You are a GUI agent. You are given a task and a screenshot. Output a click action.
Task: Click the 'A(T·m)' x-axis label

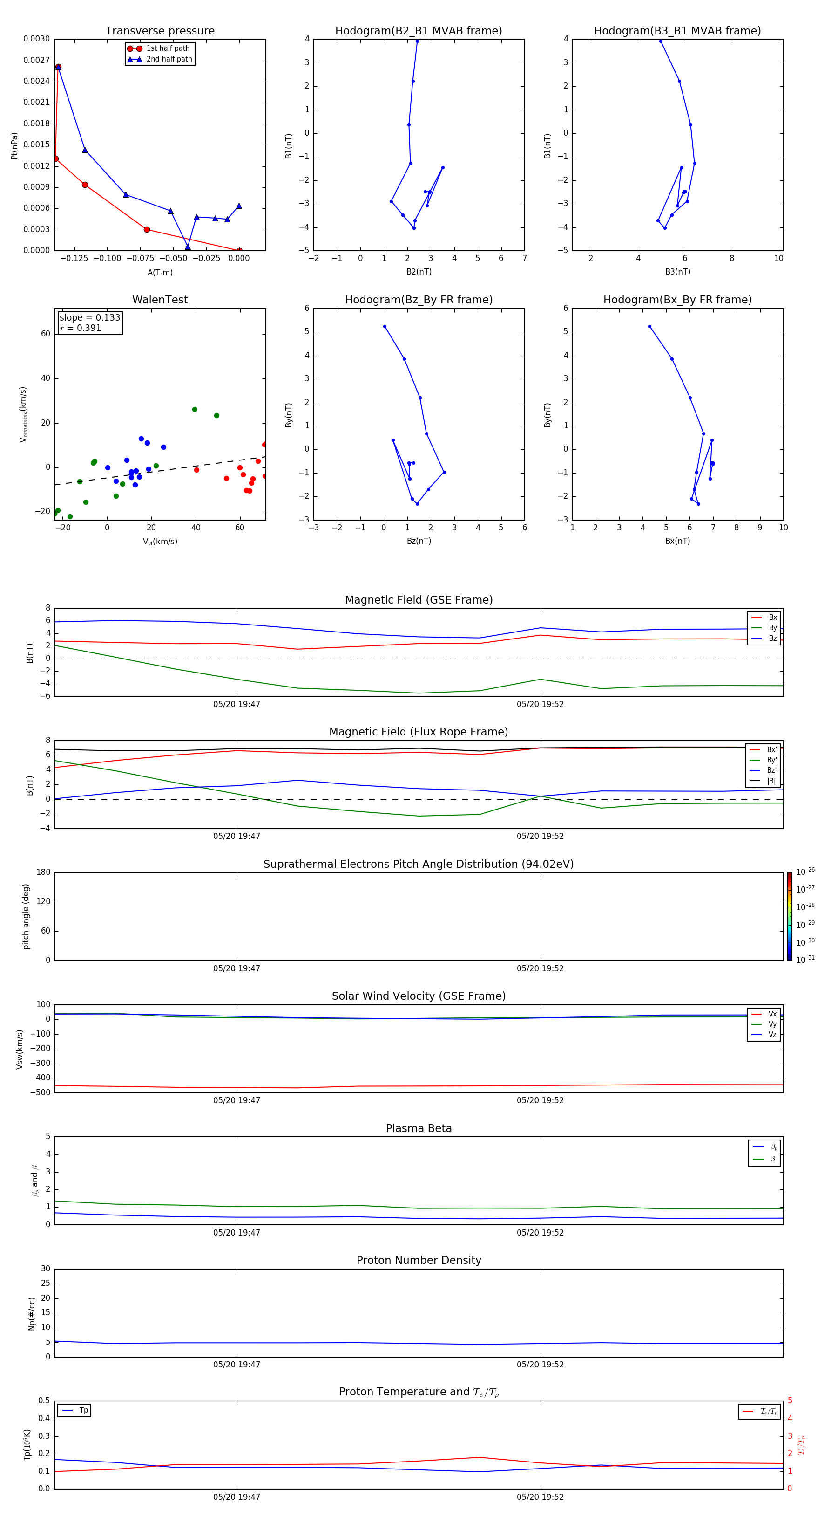160,273
